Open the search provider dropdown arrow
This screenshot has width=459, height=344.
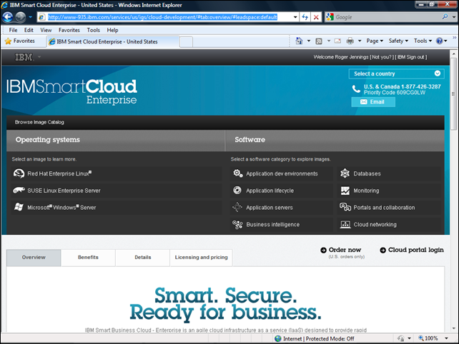pyautogui.click(x=454, y=17)
